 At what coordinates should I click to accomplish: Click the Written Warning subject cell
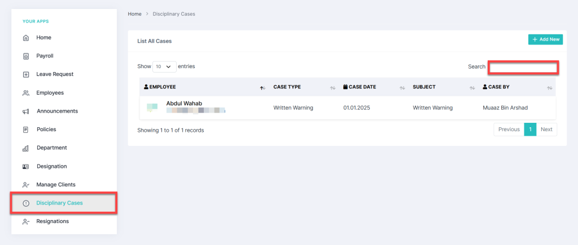point(433,108)
